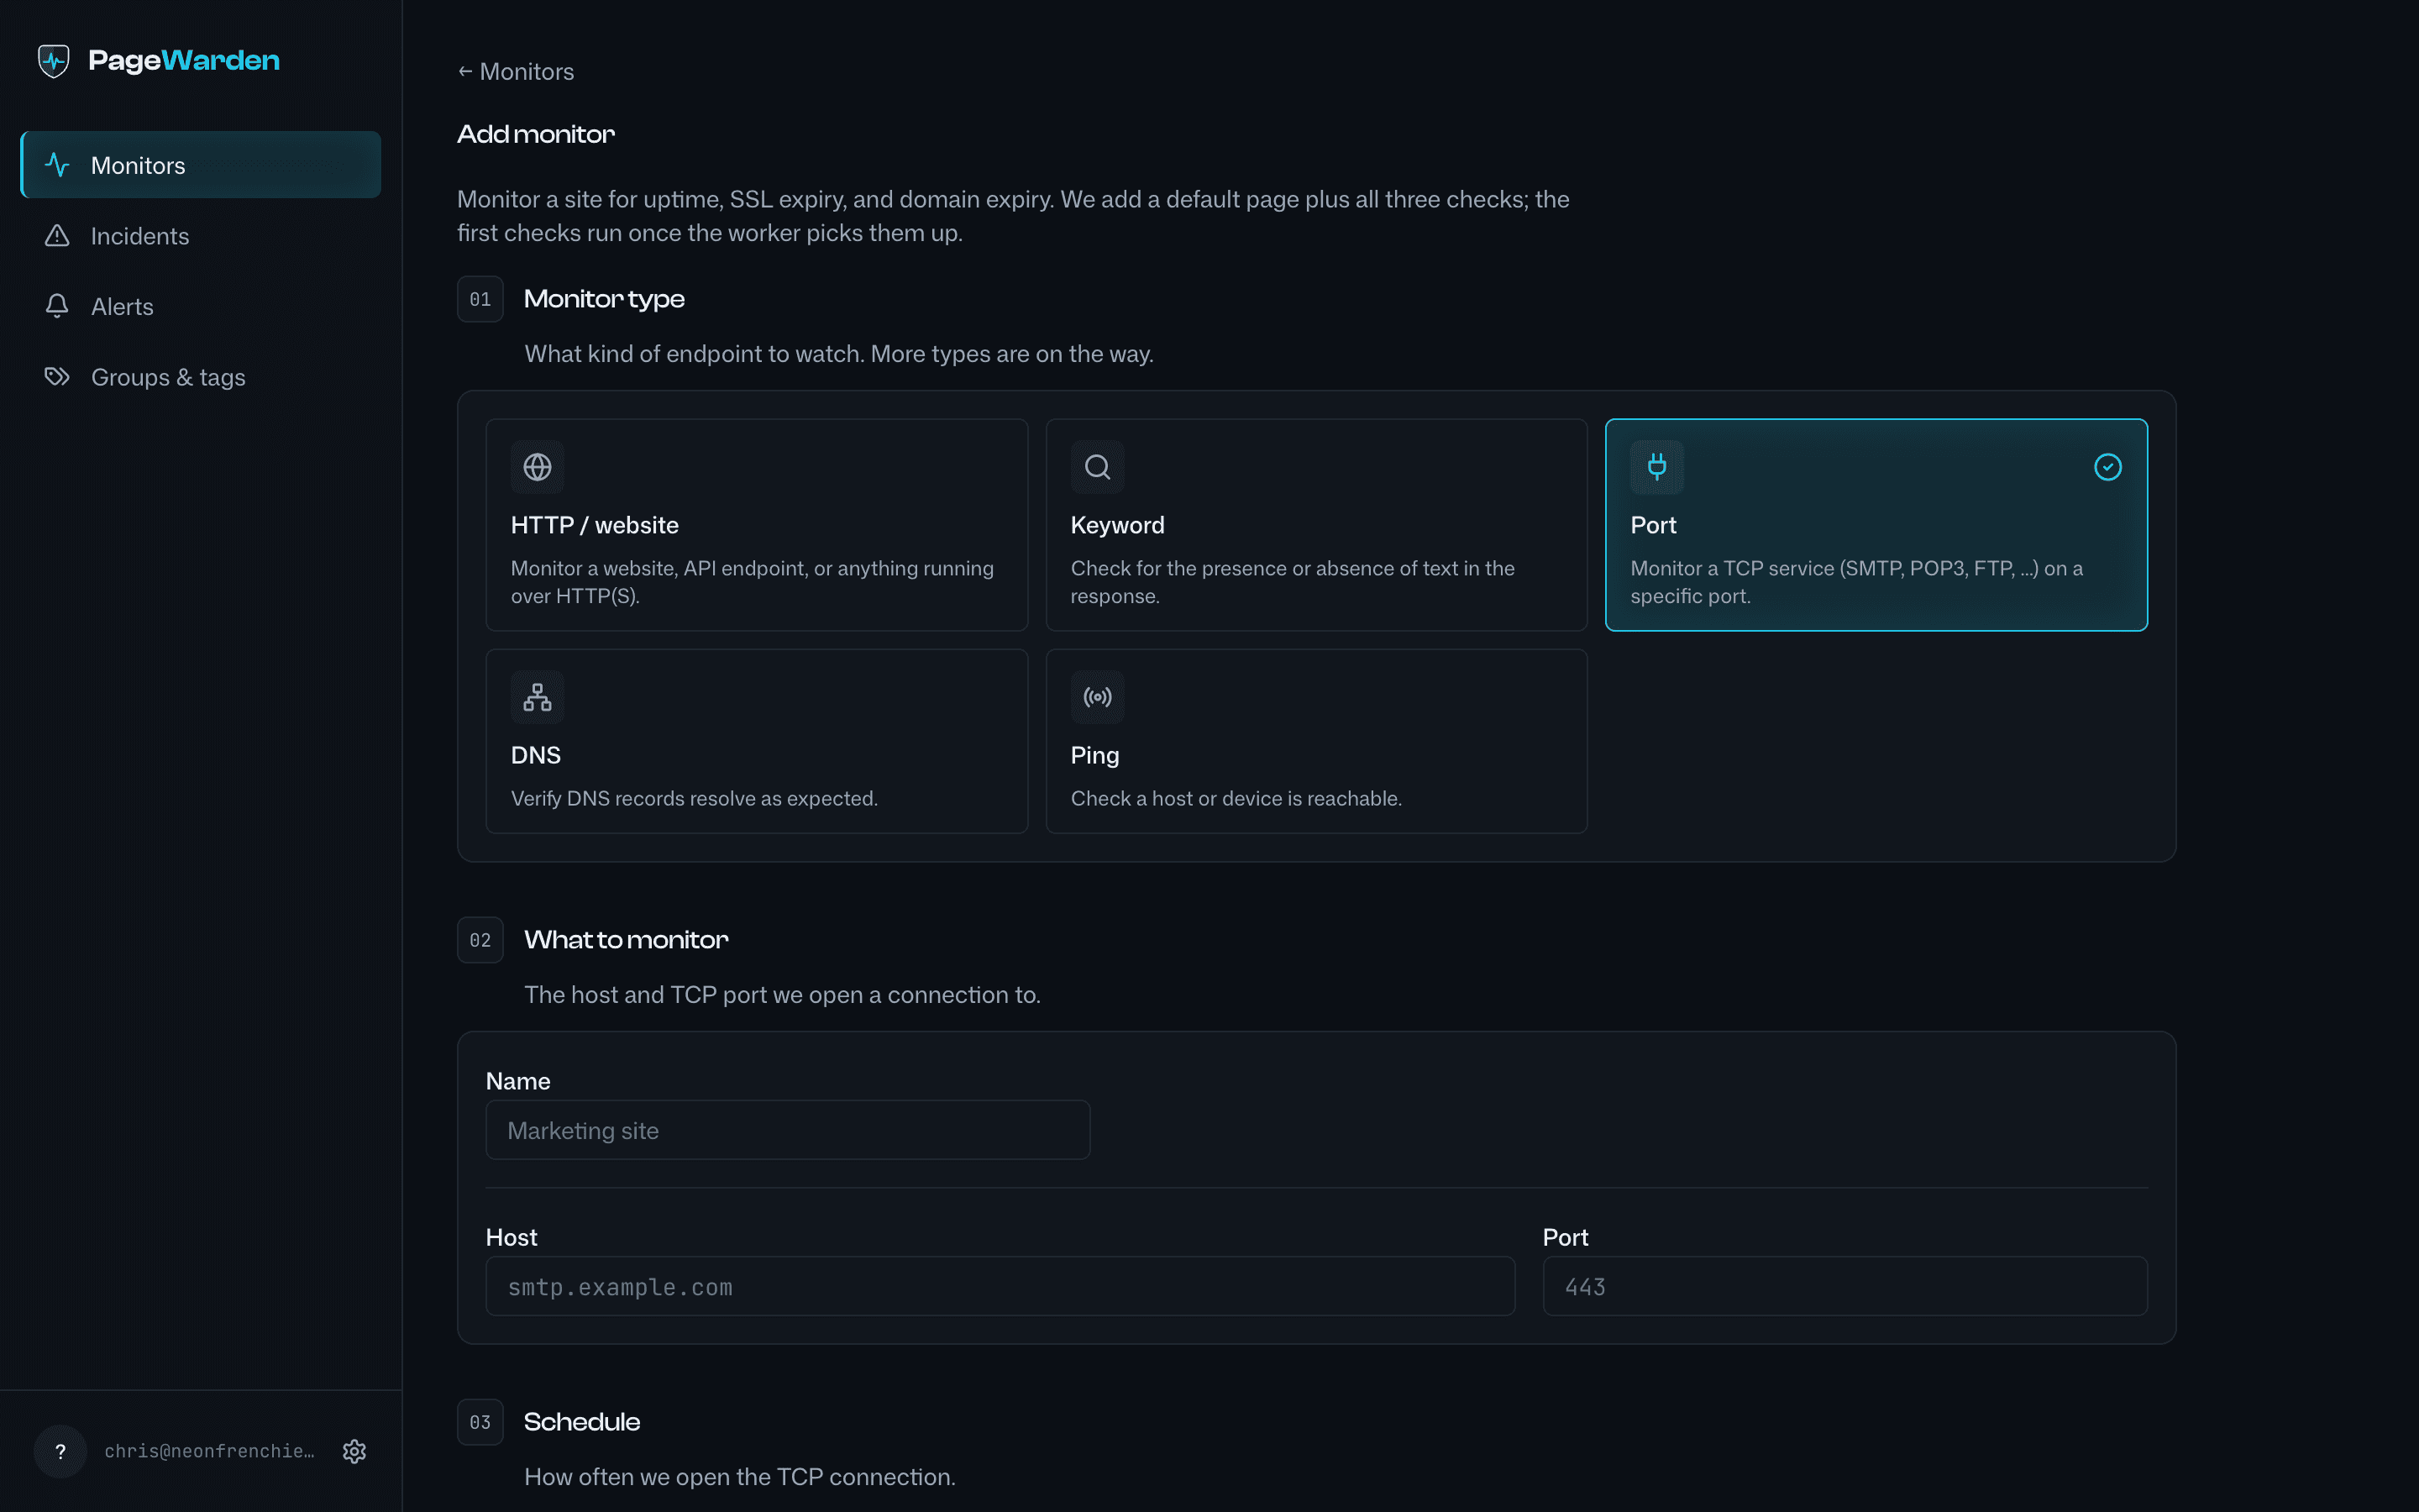Click the globe icon on HTTP card
Screen dimensions: 2419x1512
click(538, 467)
